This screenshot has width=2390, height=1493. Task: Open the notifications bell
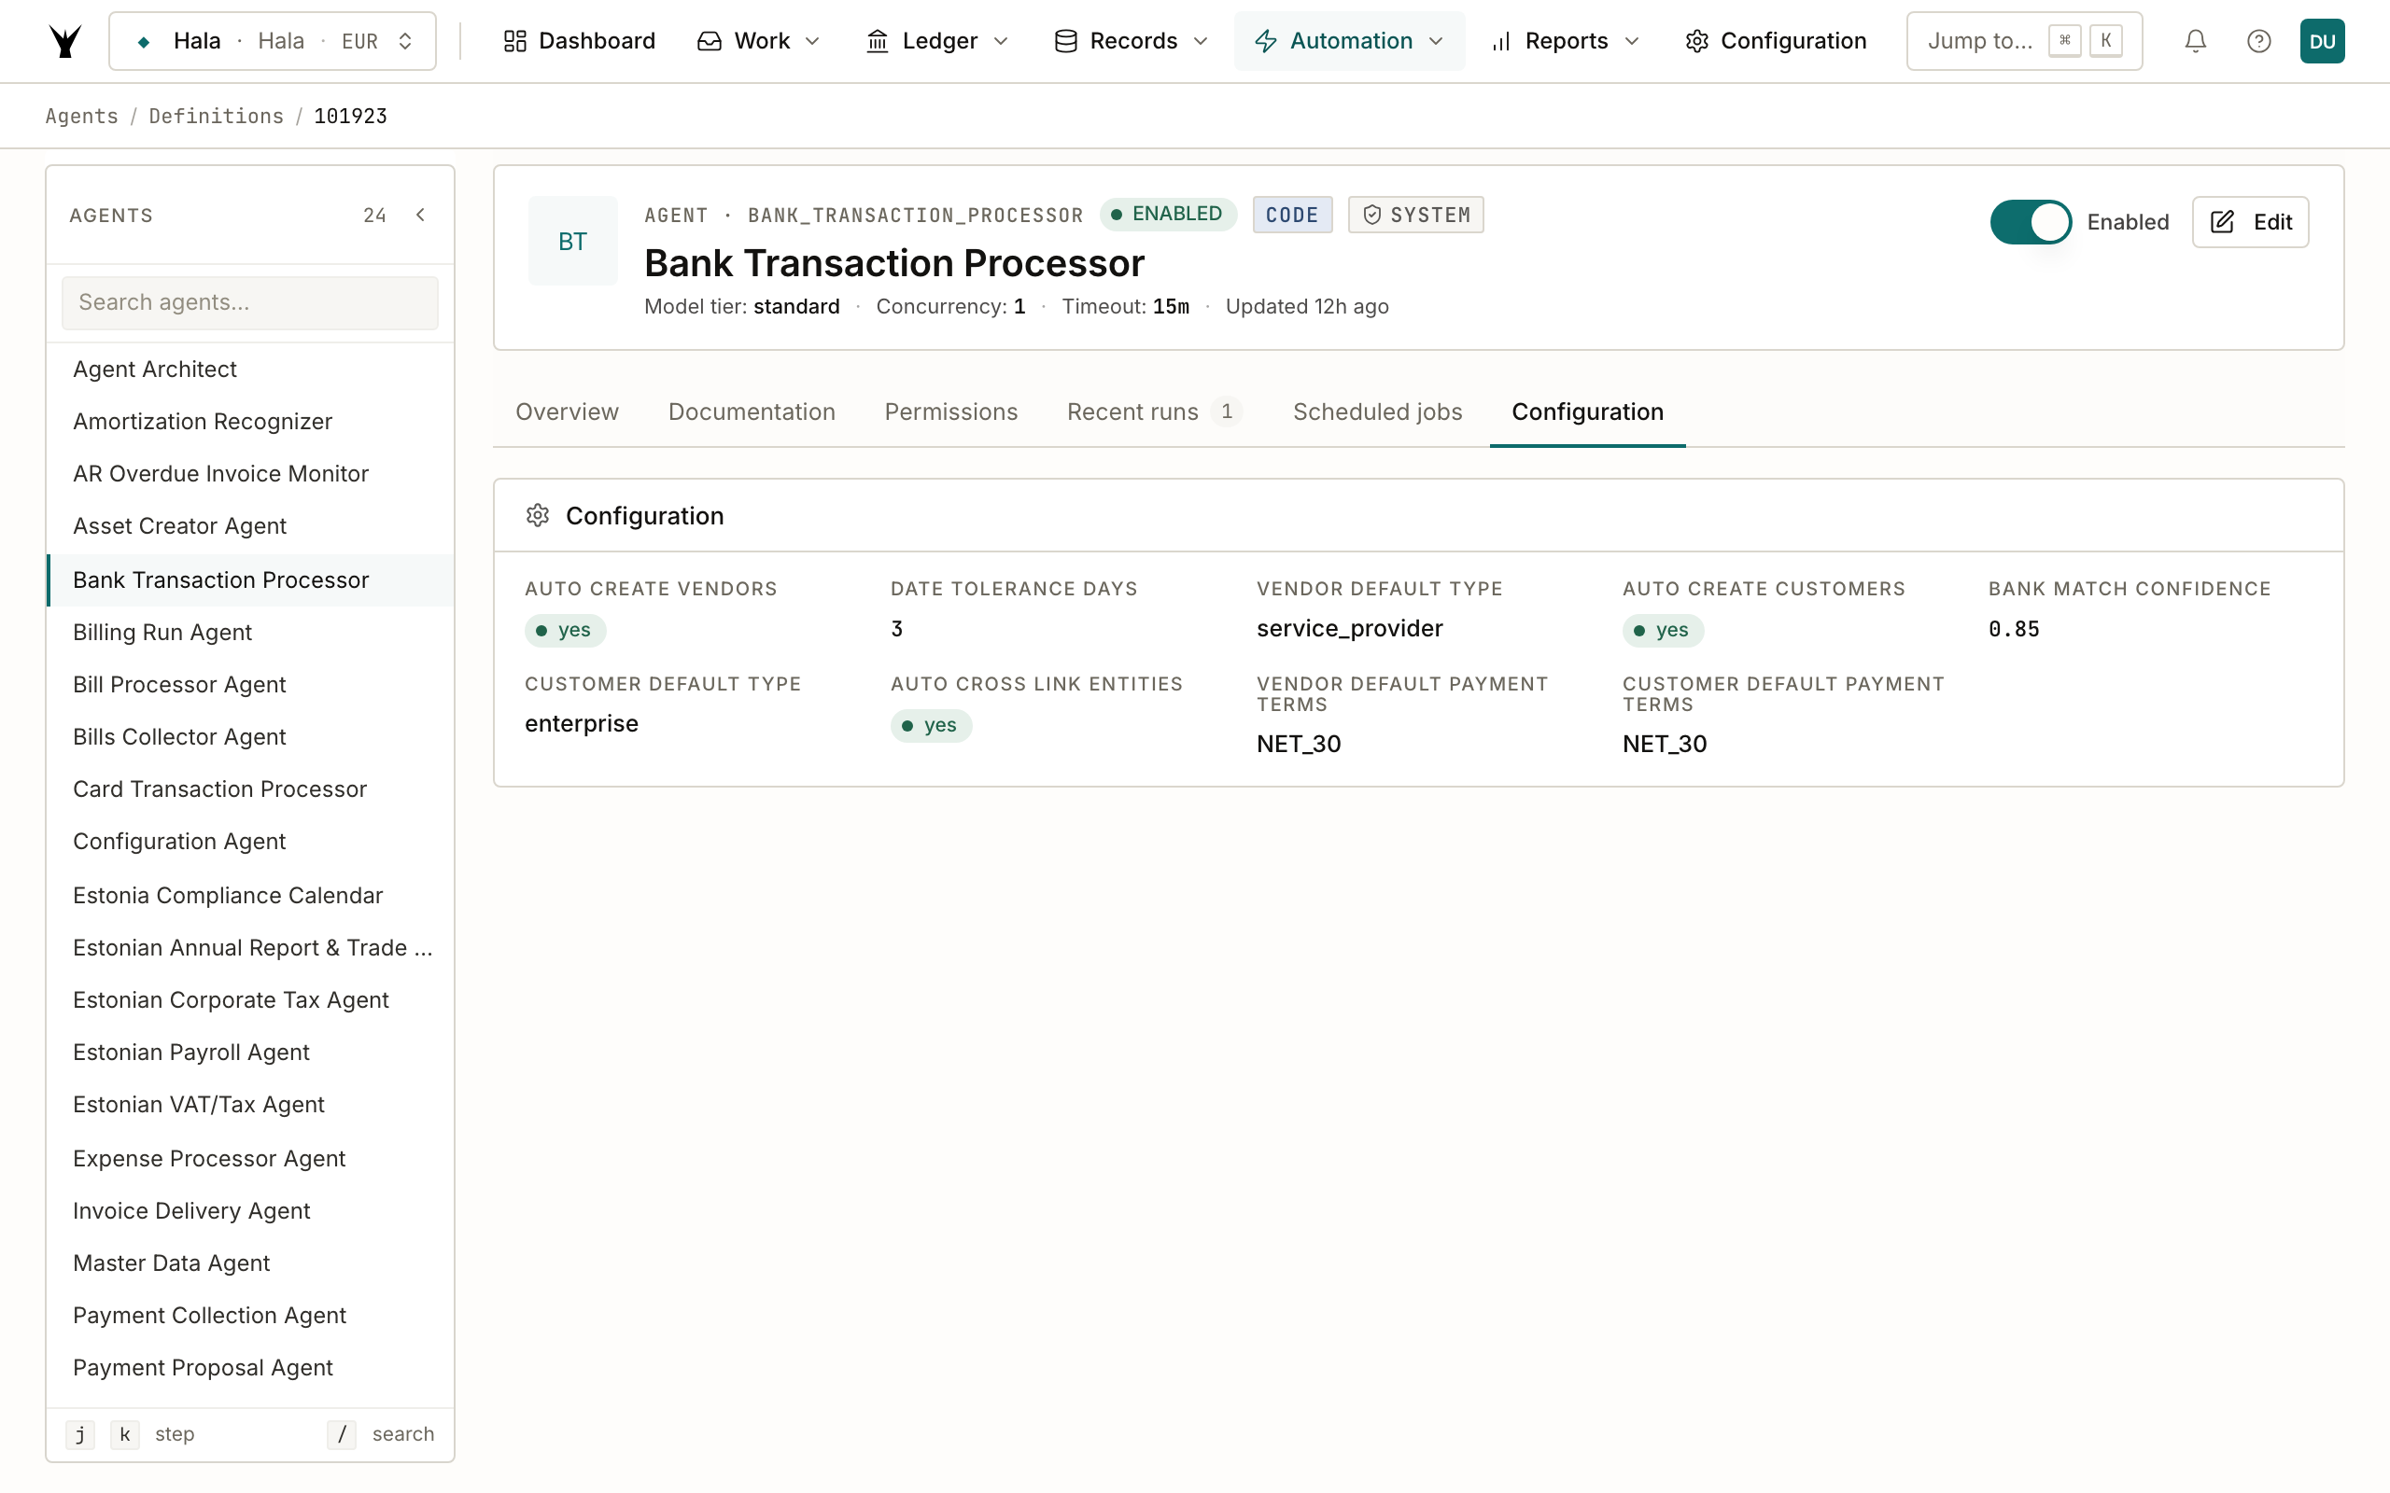2195,40
